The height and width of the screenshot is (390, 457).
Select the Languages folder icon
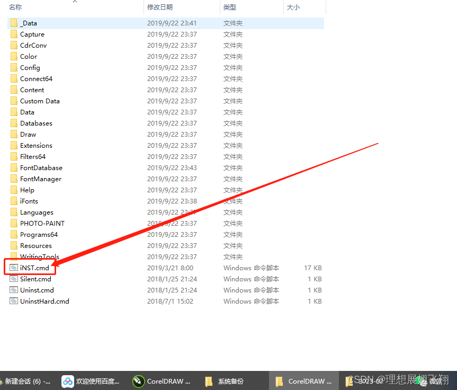pos(14,212)
